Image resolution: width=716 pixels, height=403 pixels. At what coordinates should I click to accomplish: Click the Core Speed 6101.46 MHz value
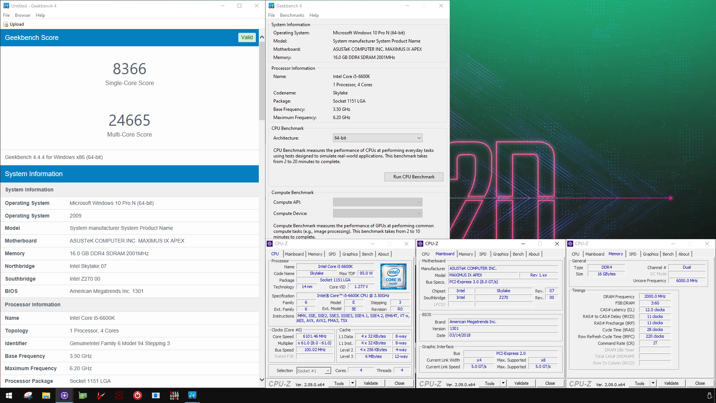pos(315,337)
